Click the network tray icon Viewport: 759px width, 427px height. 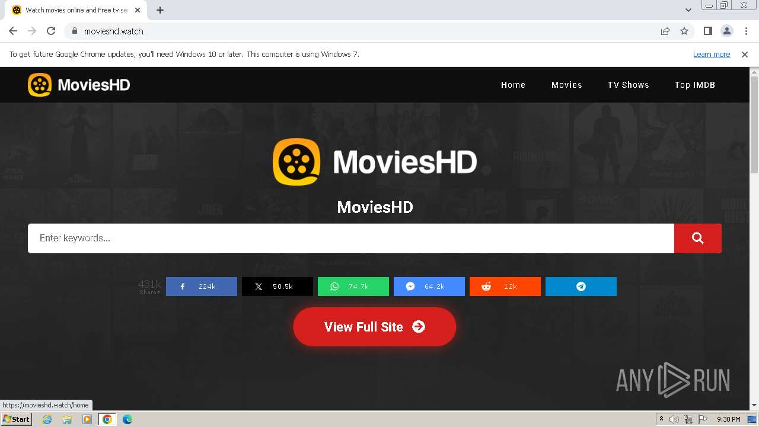point(688,419)
